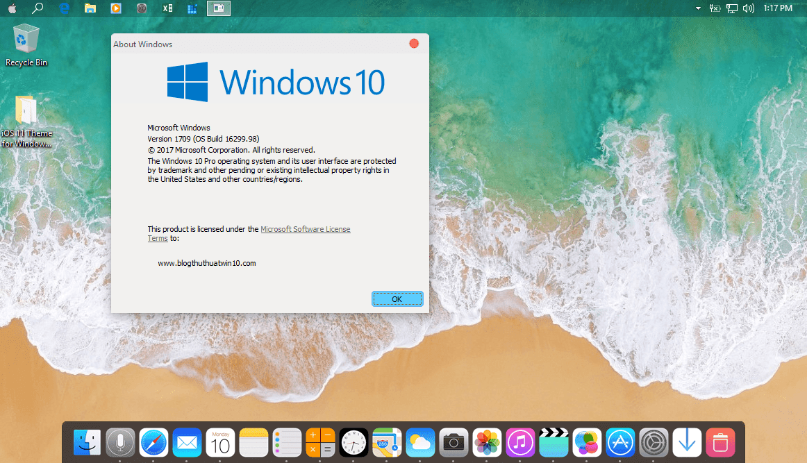The height and width of the screenshot is (463, 807).
Task: Launch Microsoft Edge from the top bar
Action: 65,8
